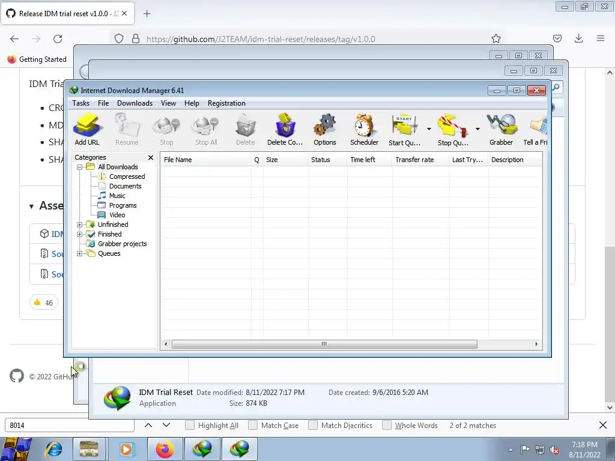The width and height of the screenshot is (615, 461).
Task: Click the find bar search field
Action: 70,425
